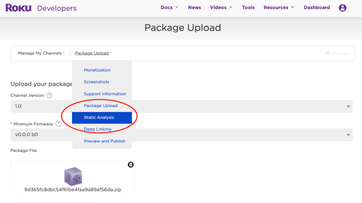Choose the highlighted Static Analysis option
This screenshot has height=203, width=362.
(102, 118)
